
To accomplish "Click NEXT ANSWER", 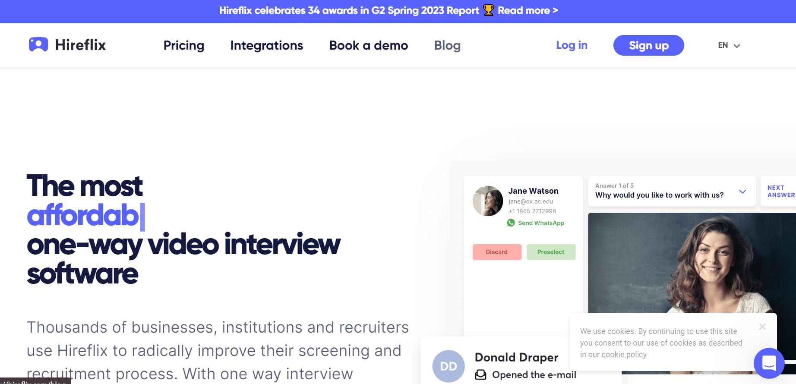I will click(x=781, y=191).
